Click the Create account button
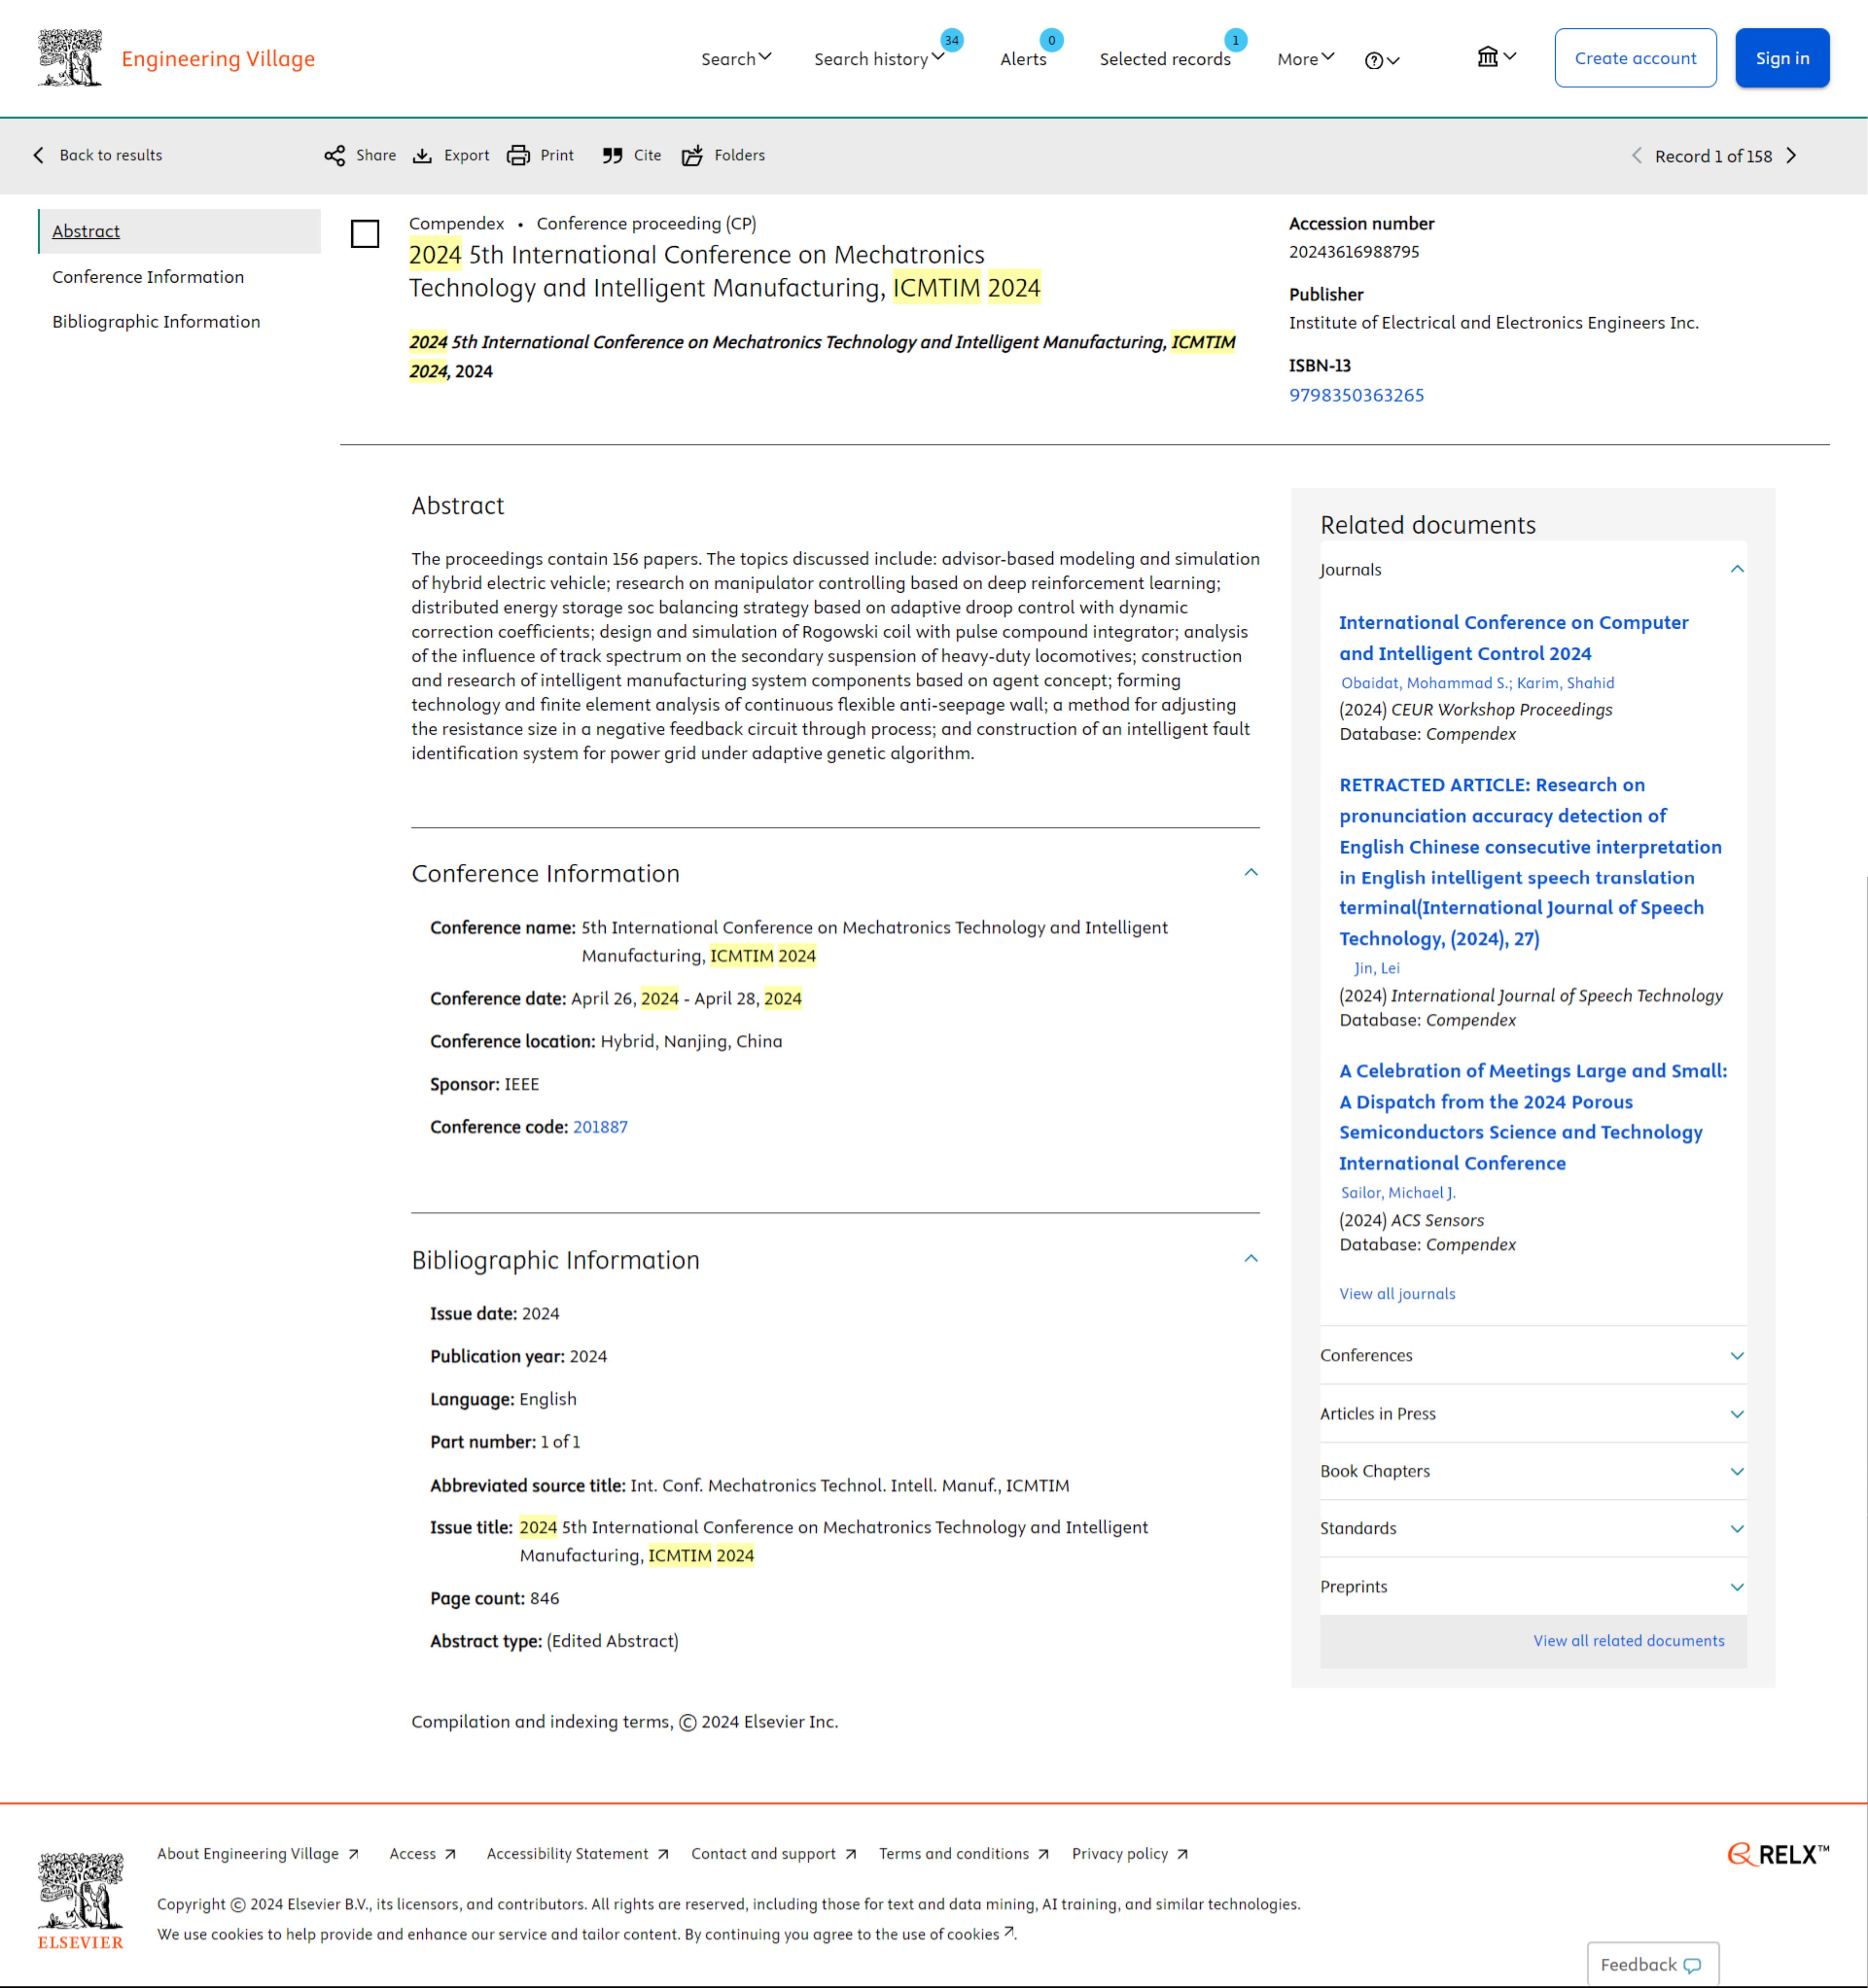 tap(1635, 58)
